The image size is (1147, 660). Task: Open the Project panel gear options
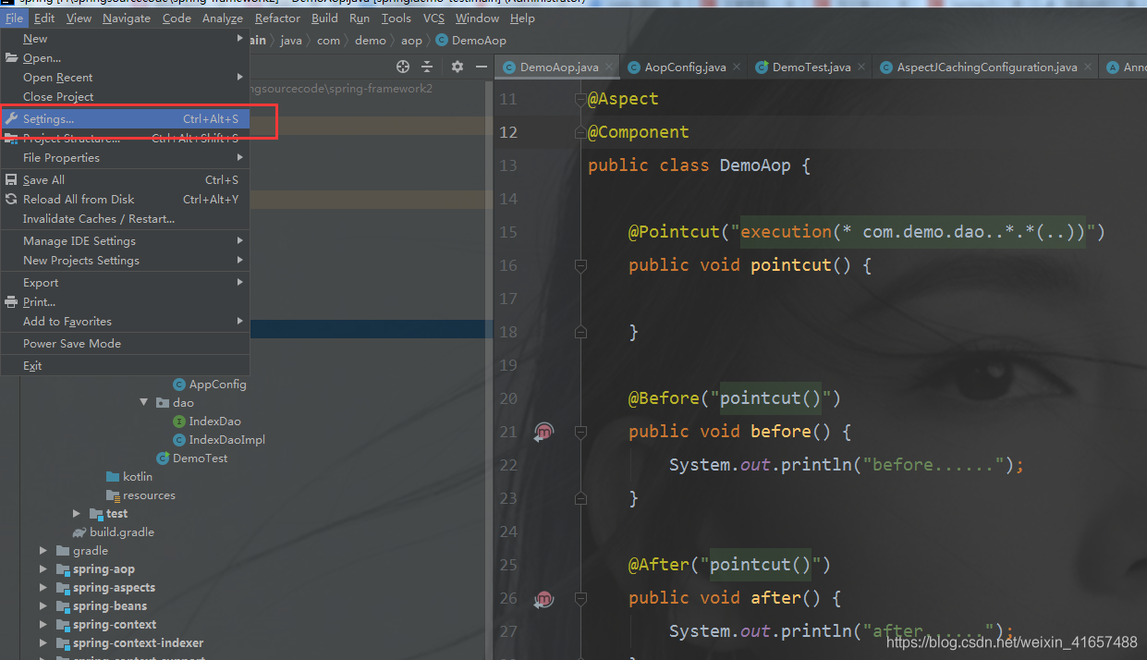(458, 67)
